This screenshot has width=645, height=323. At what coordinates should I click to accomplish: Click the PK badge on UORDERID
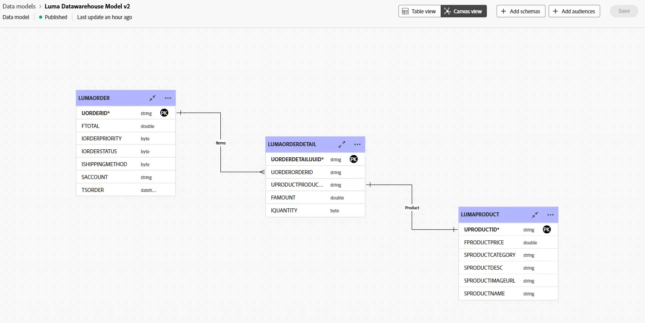[164, 113]
